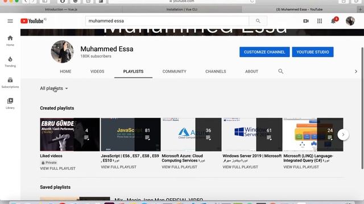
Task: Open the Windows Server 2019 playlist title
Action: click(x=252, y=158)
